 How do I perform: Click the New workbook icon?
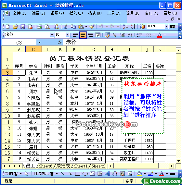click(x=8, y=27)
